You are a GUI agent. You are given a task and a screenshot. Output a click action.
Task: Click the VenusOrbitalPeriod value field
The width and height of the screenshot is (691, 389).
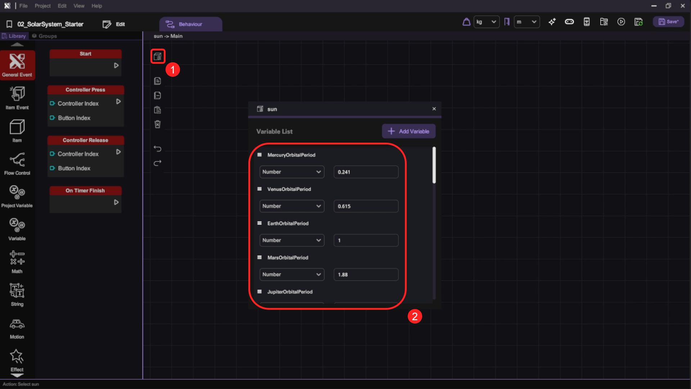click(366, 206)
